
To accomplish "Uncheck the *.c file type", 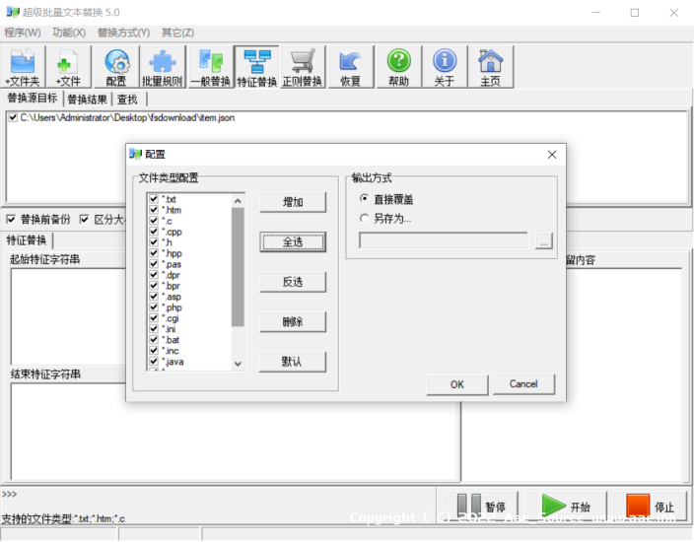I will pyautogui.click(x=154, y=221).
